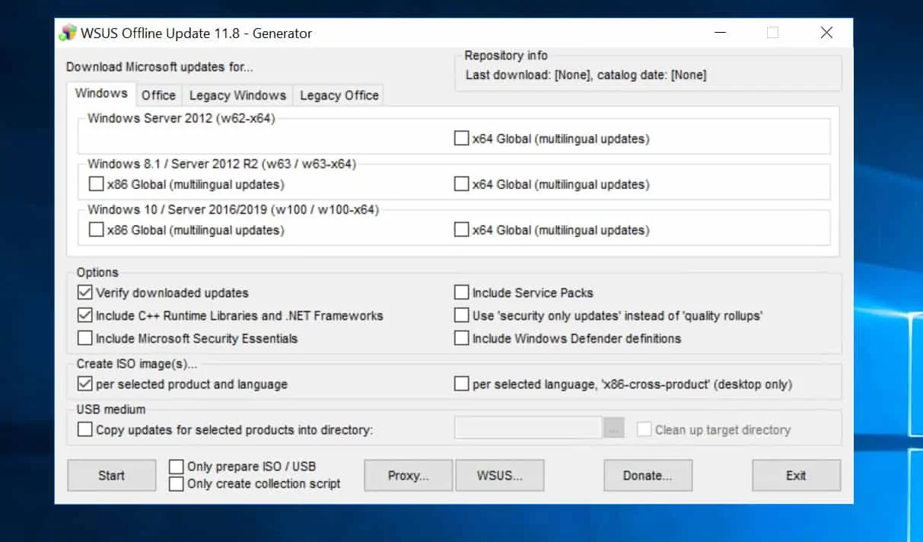Screen dimensions: 923x542
Task: Click the USB directory browse button
Action: point(614,427)
